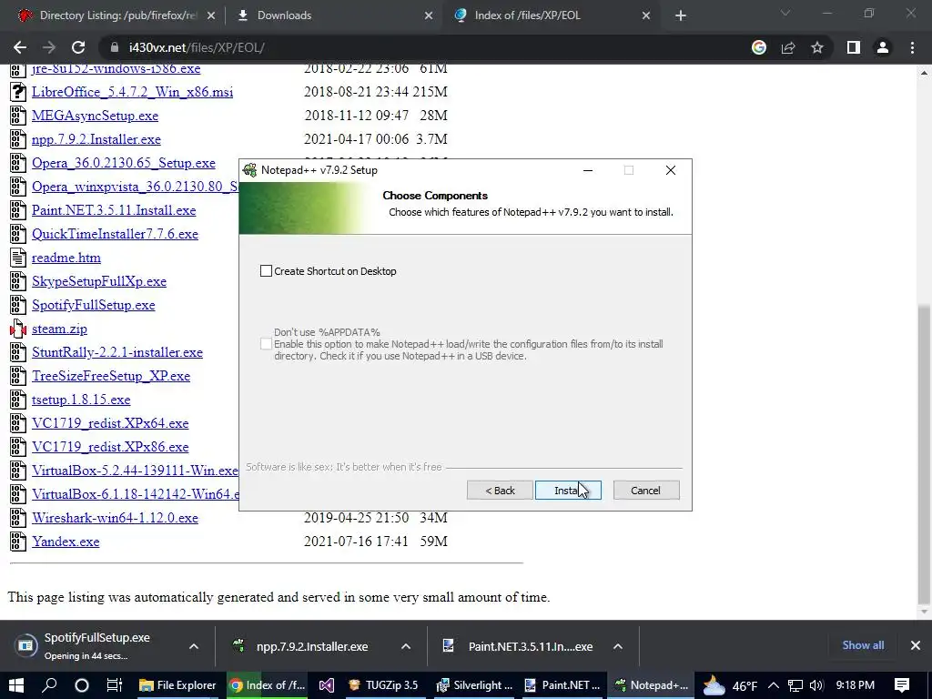Click the page vertical scrollbar thumb

(x=924, y=455)
